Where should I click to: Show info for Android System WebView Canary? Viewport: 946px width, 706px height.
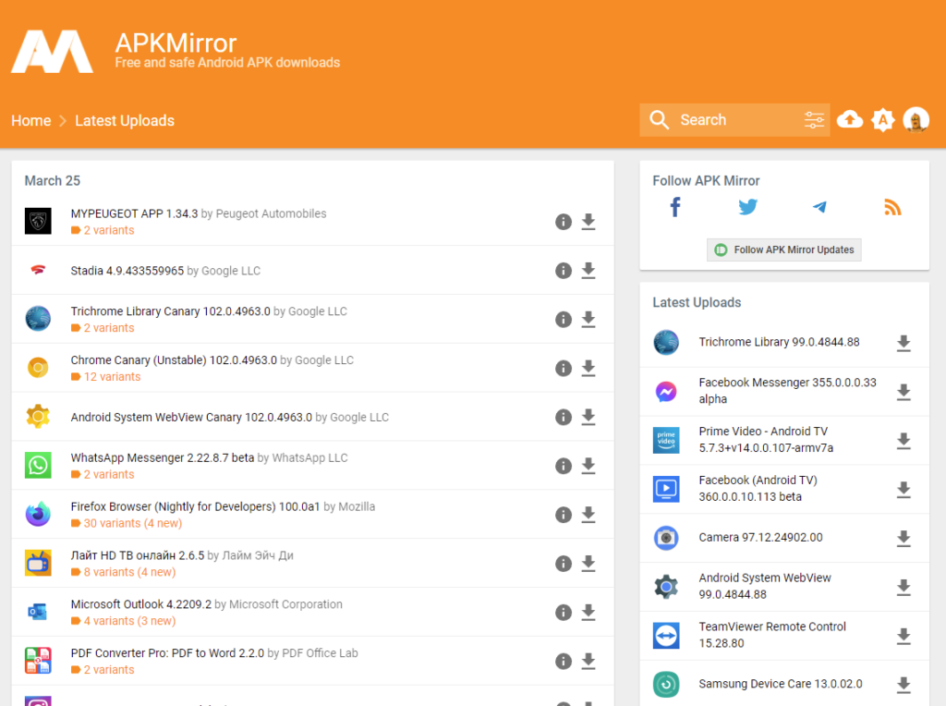[564, 418]
